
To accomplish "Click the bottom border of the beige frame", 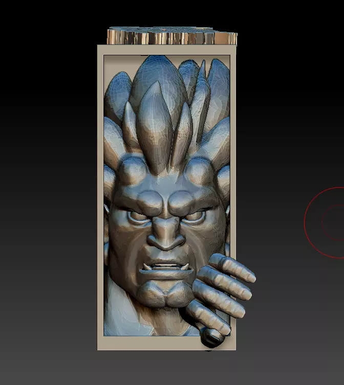I will coord(166,343).
